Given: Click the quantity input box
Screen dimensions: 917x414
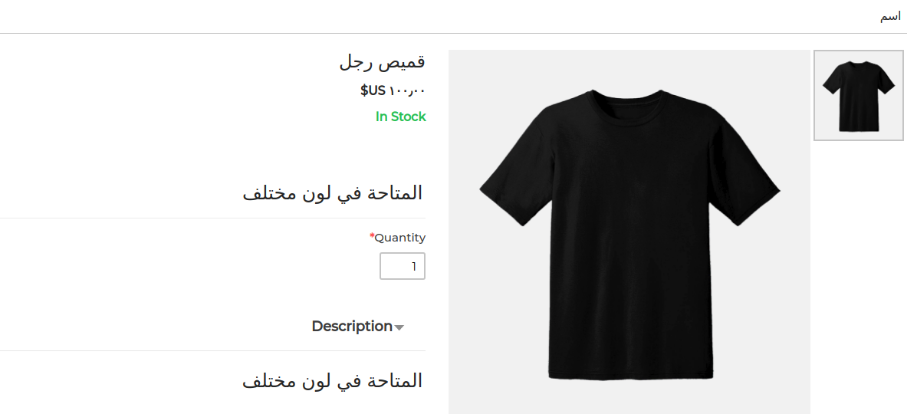Looking at the screenshot, I should tap(403, 266).
